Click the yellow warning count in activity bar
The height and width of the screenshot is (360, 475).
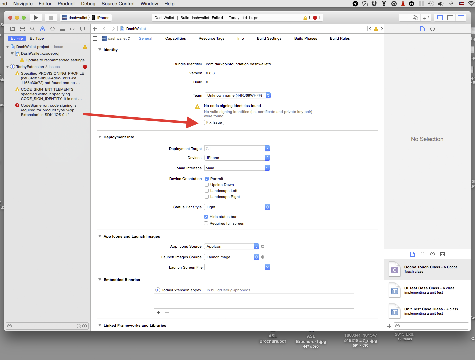[x=307, y=18]
